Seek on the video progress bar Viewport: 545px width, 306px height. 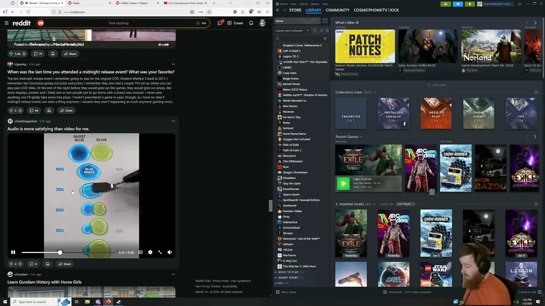[68, 252]
